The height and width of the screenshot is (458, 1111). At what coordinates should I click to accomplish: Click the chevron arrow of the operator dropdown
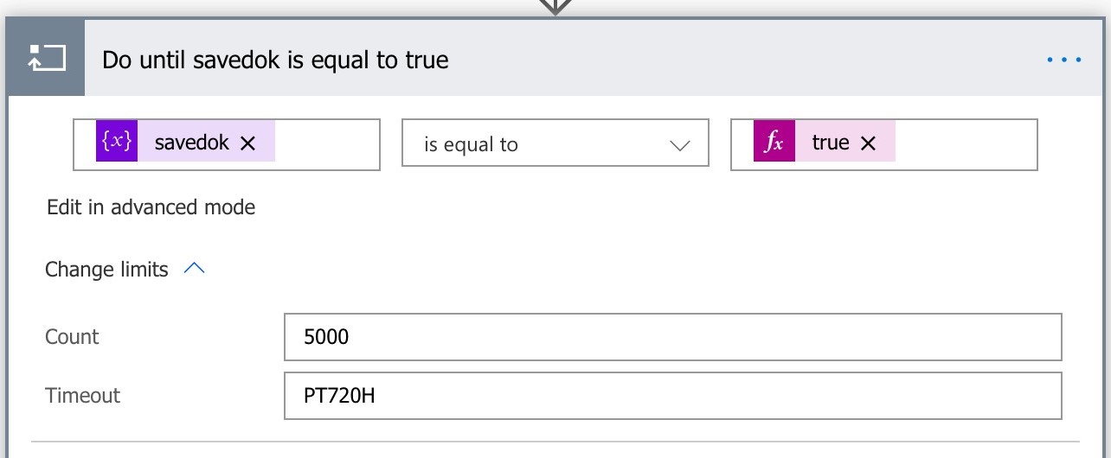click(x=682, y=145)
